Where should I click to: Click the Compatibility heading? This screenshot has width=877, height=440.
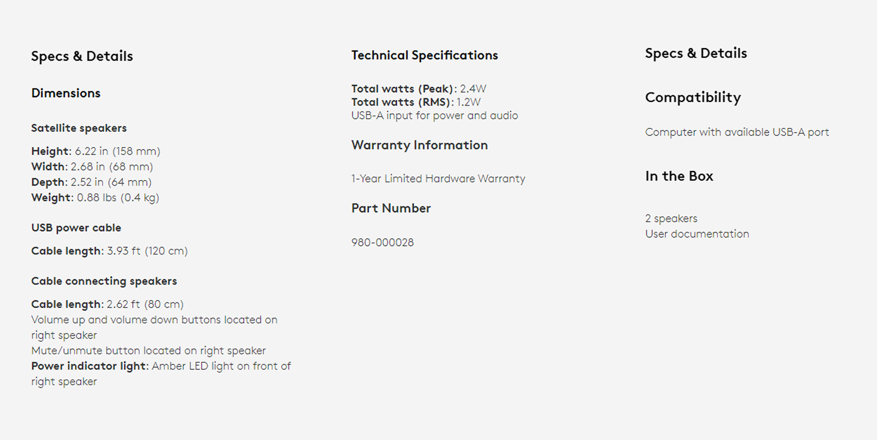point(693,98)
